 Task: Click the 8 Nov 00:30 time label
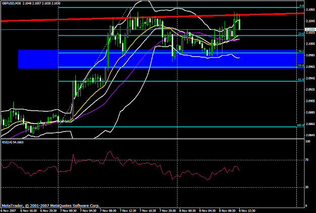[x=188, y=210]
